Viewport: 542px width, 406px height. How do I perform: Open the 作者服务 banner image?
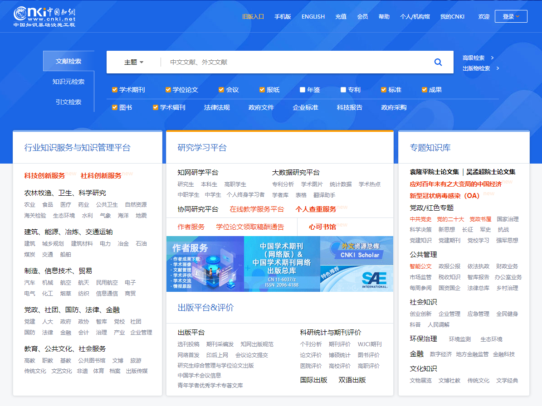click(x=205, y=264)
